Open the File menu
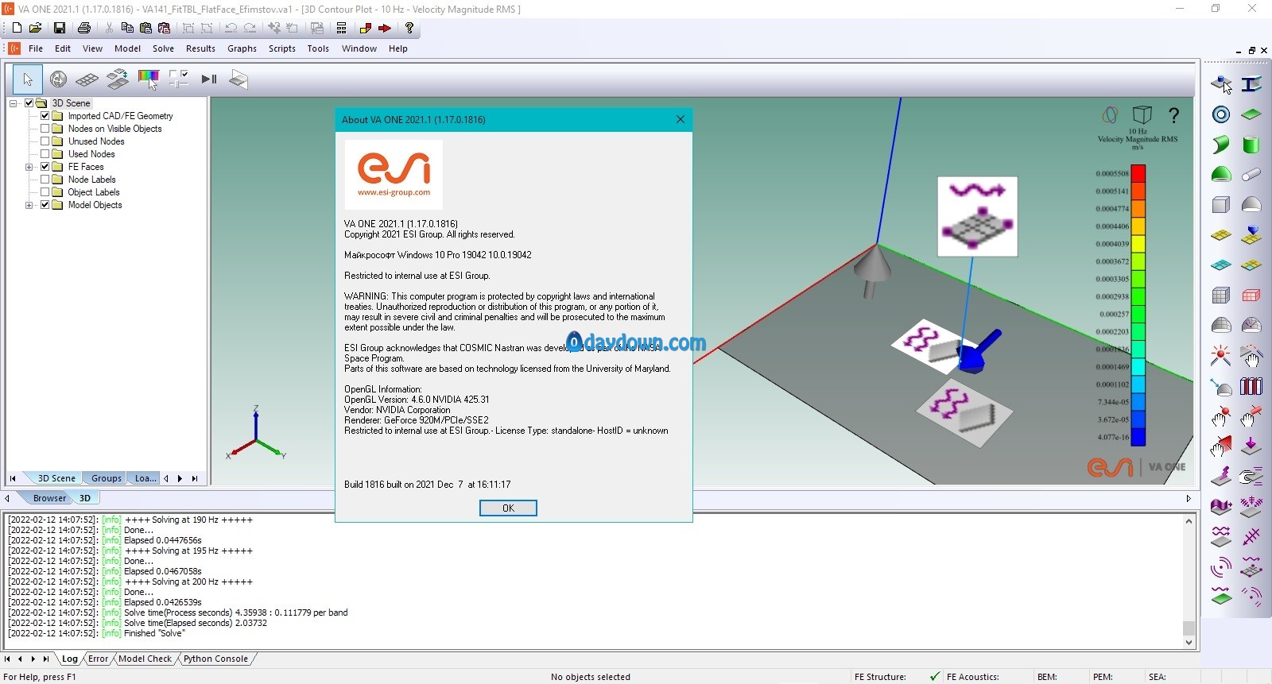 click(x=36, y=48)
